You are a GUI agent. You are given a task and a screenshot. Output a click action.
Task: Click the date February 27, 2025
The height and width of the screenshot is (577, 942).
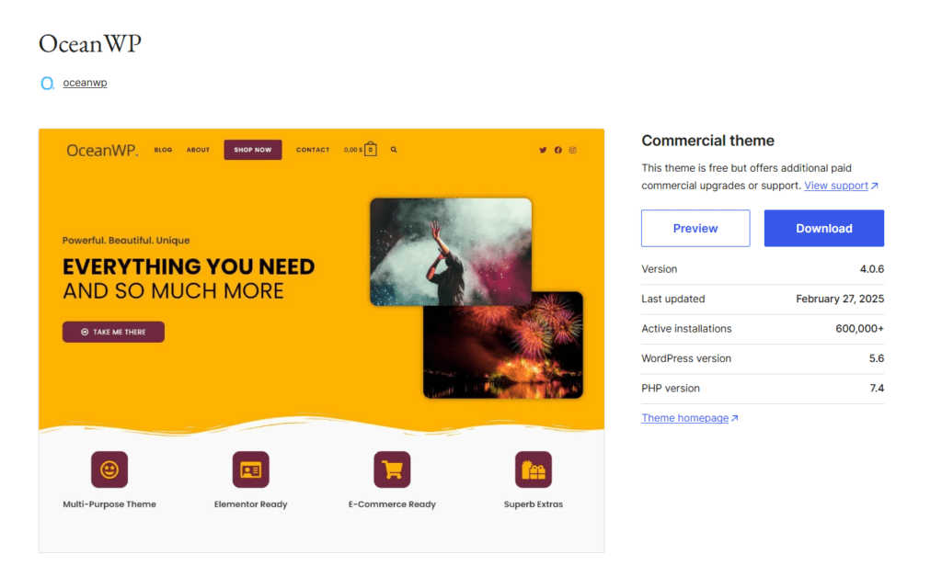pyautogui.click(x=840, y=299)
